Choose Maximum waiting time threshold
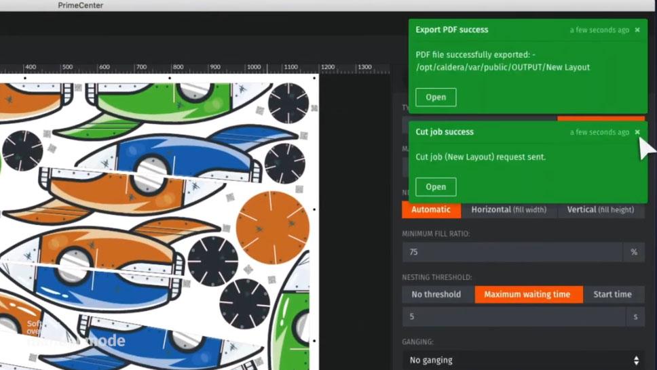Screen dimensions: 657x370 coord(527,294)
